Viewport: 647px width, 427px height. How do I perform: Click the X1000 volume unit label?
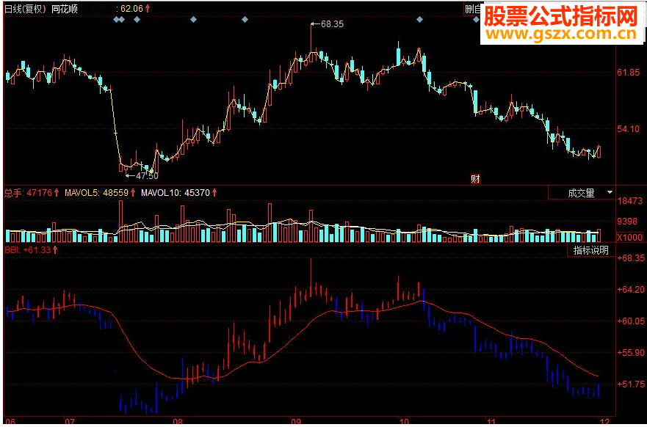[629, 238]
